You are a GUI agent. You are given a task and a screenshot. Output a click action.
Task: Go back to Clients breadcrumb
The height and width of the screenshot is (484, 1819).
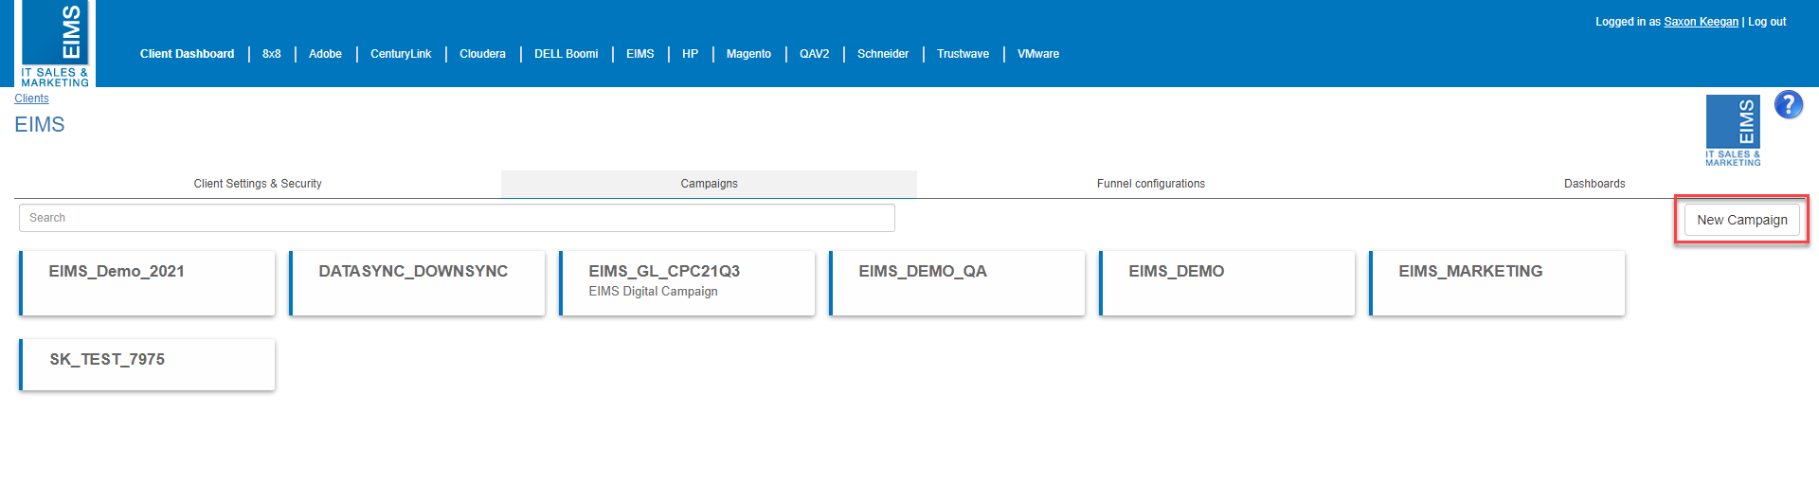[31, 99]
